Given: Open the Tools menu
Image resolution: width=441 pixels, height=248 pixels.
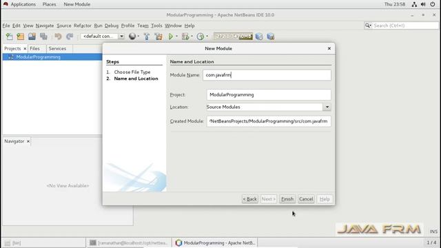Looking at the screenshot, I should pyautogui.click(x=156, y=25).
